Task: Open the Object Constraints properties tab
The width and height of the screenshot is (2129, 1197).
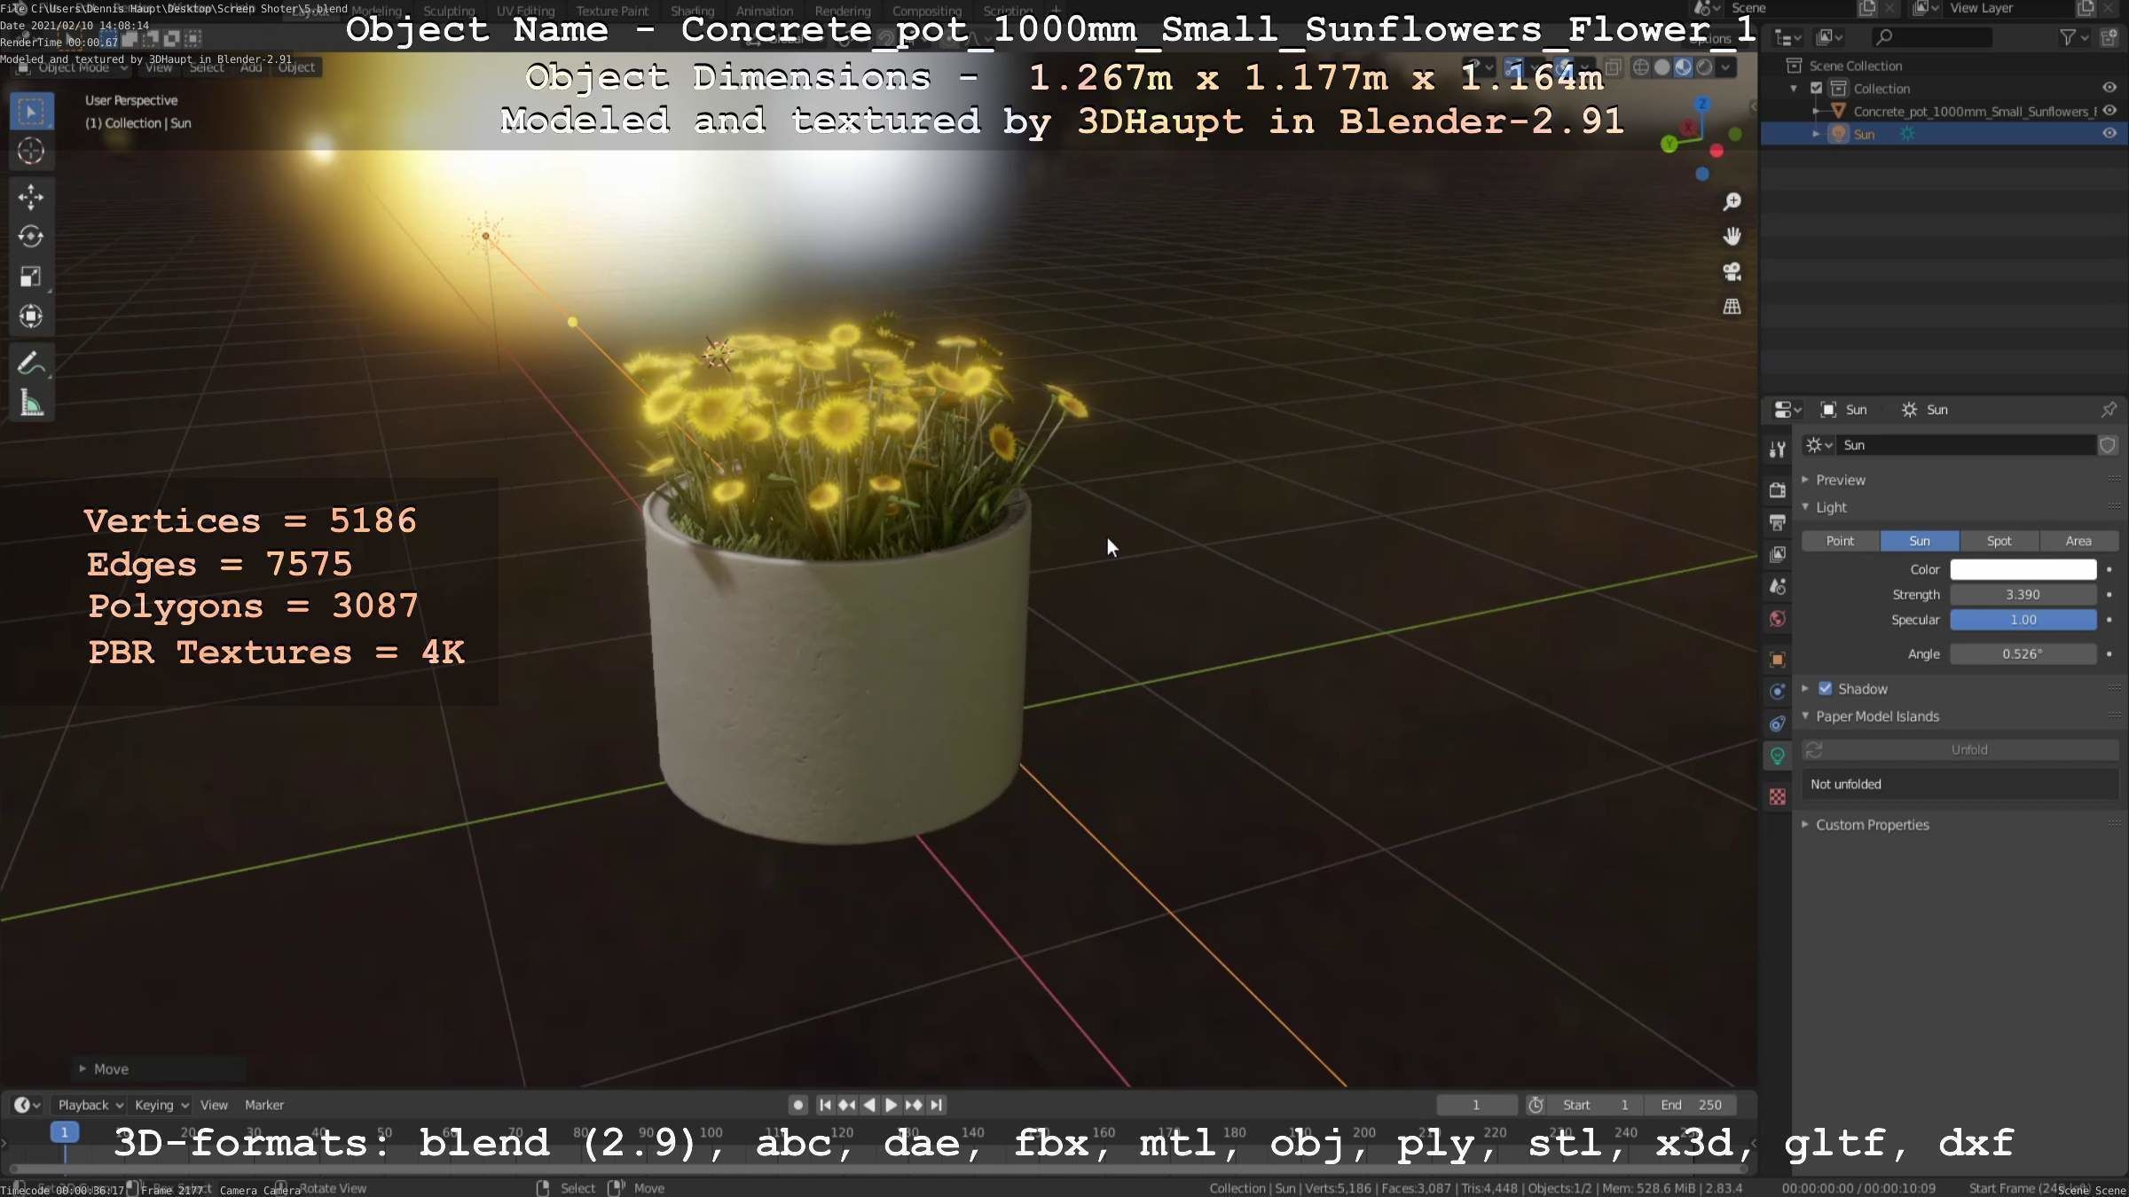Action: [1777, 724]
